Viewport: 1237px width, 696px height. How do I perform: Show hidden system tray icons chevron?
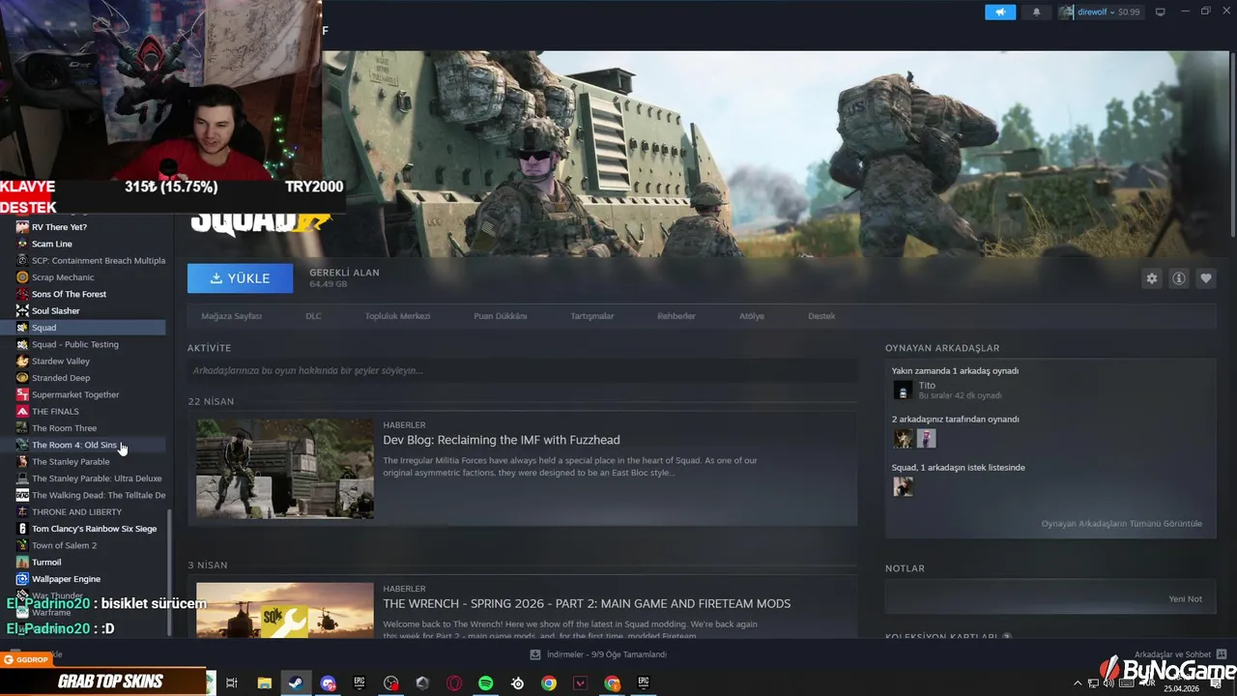1078,683
